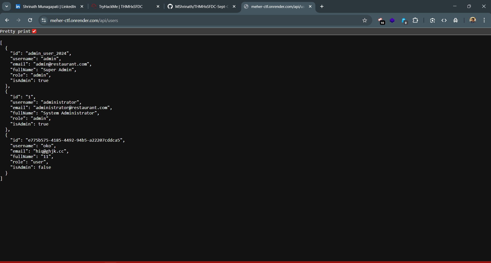Open the tab search dropdown arrow
Image resolution: width=491 pixels, height=263 pixels.
(x=7, y=6)
